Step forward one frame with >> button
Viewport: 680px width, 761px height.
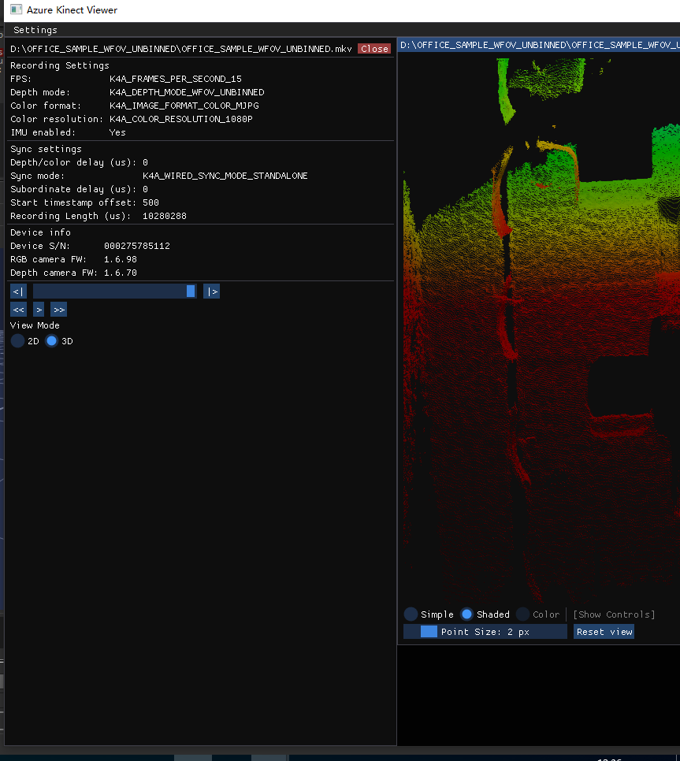(59, 310)
